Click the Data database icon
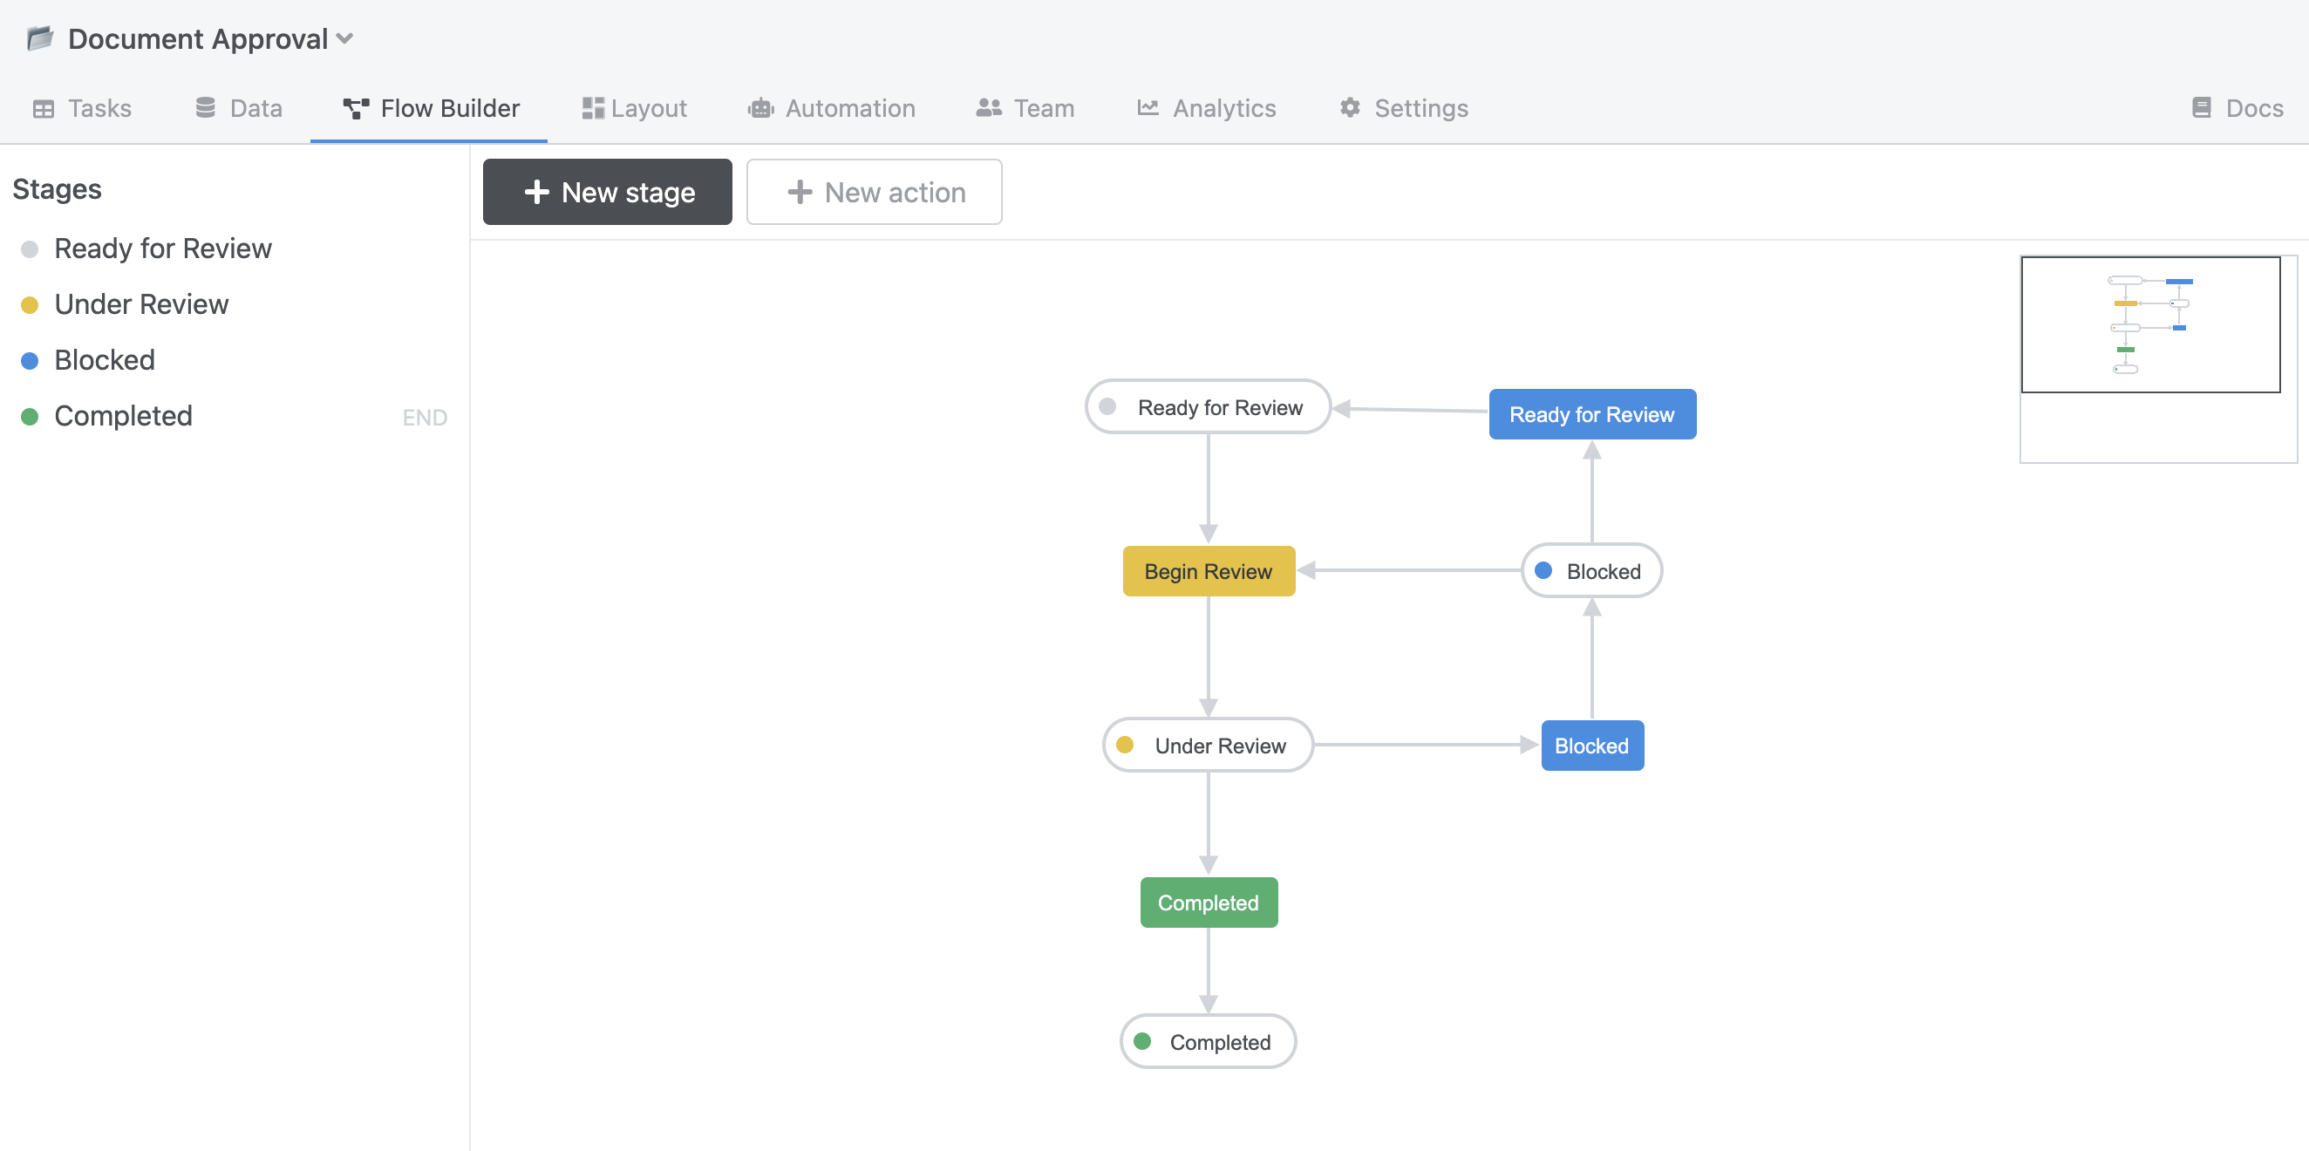 pos(205,107)
